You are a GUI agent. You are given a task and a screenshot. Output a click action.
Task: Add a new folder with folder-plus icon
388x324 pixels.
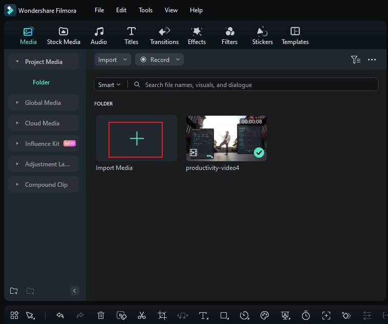click(14, 291)
